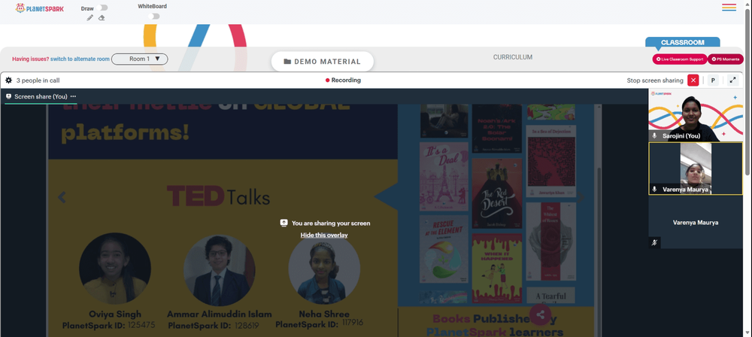752x337 pixels.
Task: Click Live Classroom Support button
Action: pos(680,59)
